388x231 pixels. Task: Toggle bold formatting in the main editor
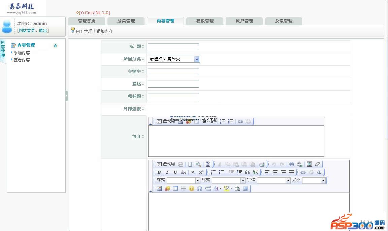(x=159, y=172)
